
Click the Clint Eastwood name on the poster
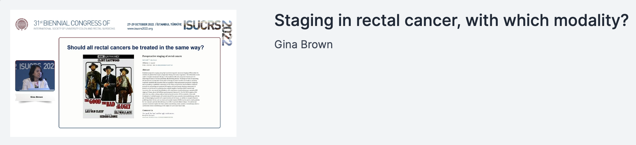(x=108, y=60)
